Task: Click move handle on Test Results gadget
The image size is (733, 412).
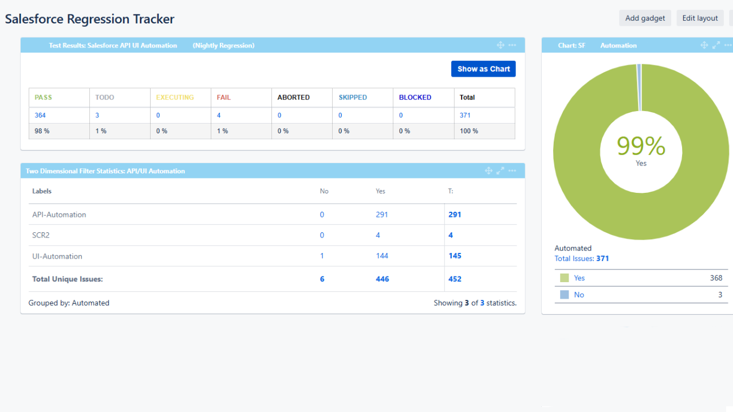Action: 500,45
